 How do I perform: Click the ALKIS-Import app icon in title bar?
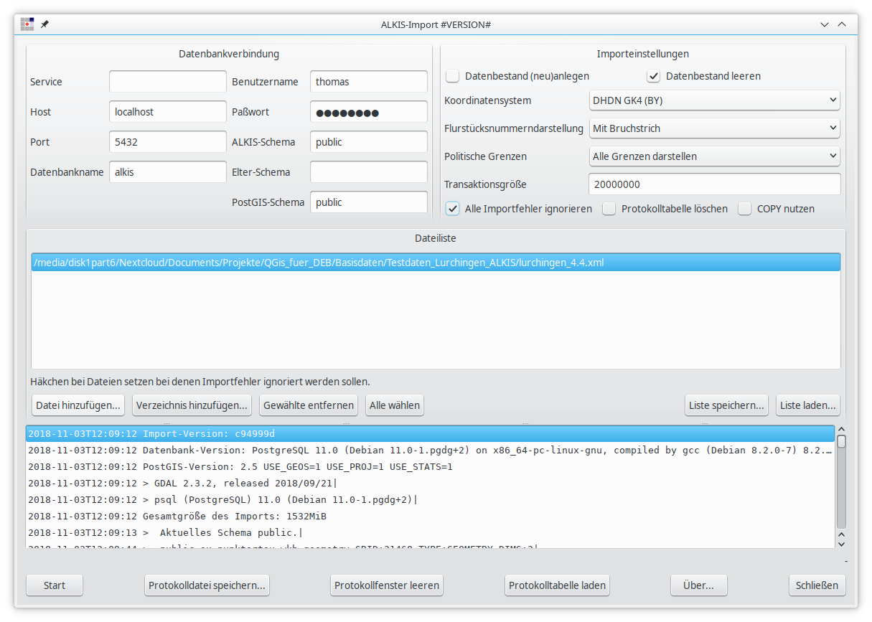pos(27,24)
